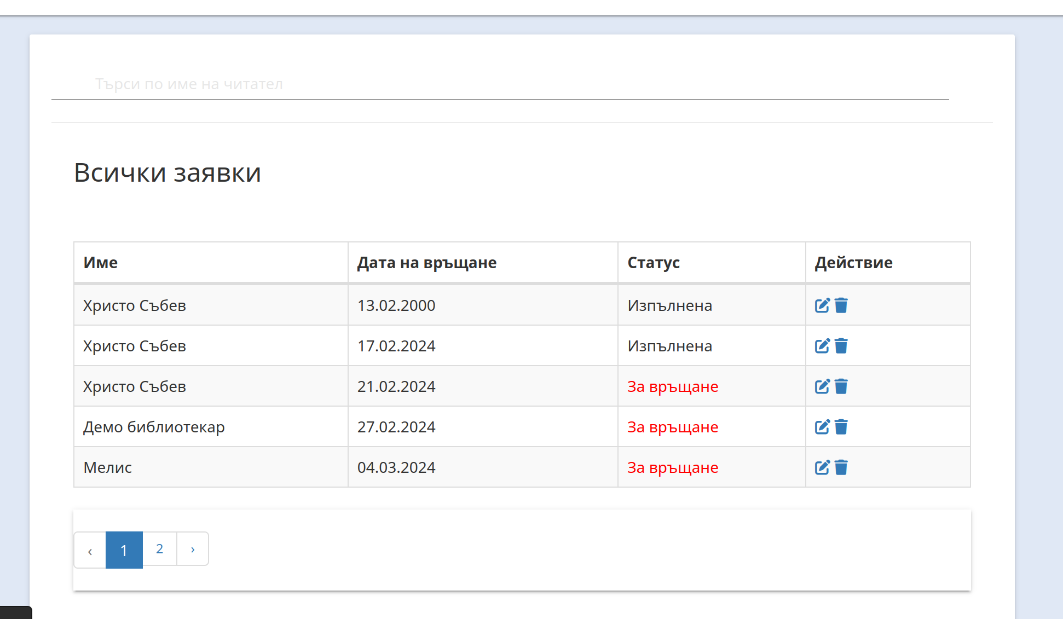Click the Статус column header
Screen dimensions: 1063x619
(654, 263)
